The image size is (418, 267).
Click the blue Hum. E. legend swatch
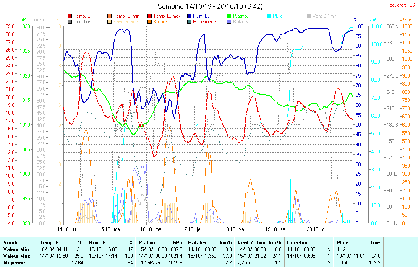(189, 16)
